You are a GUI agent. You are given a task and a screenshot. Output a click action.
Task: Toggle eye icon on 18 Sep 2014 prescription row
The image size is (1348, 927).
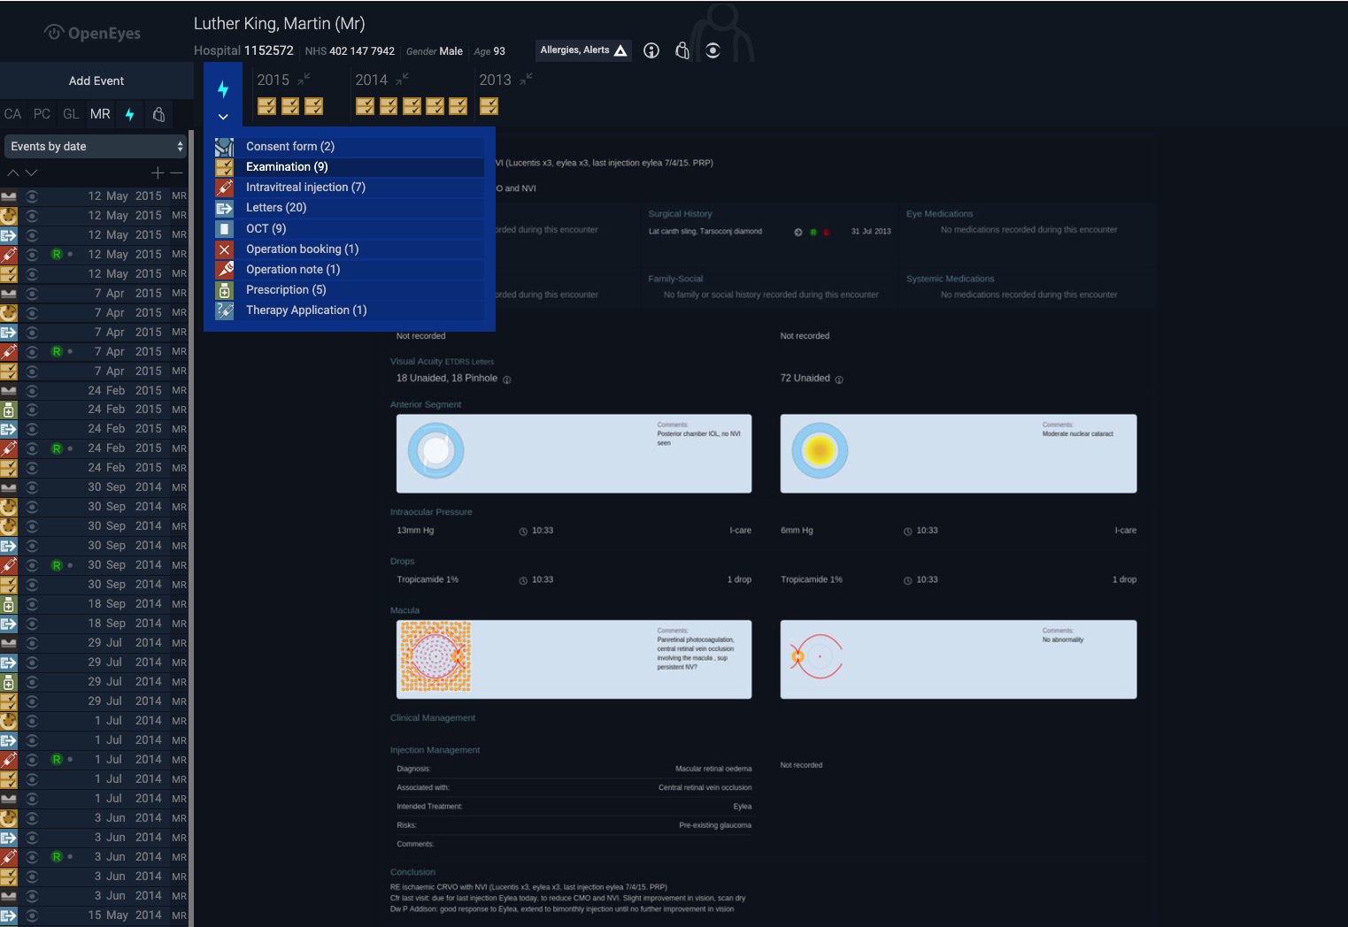click(x=32, y=604)
